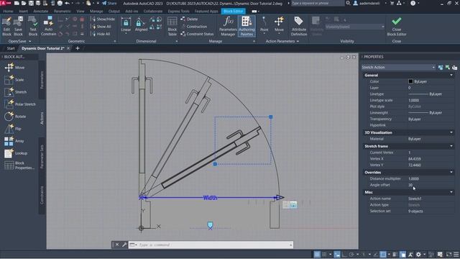Select the Aligned dimensional constraint
460x259 pixels.
(x=141, y=25)
